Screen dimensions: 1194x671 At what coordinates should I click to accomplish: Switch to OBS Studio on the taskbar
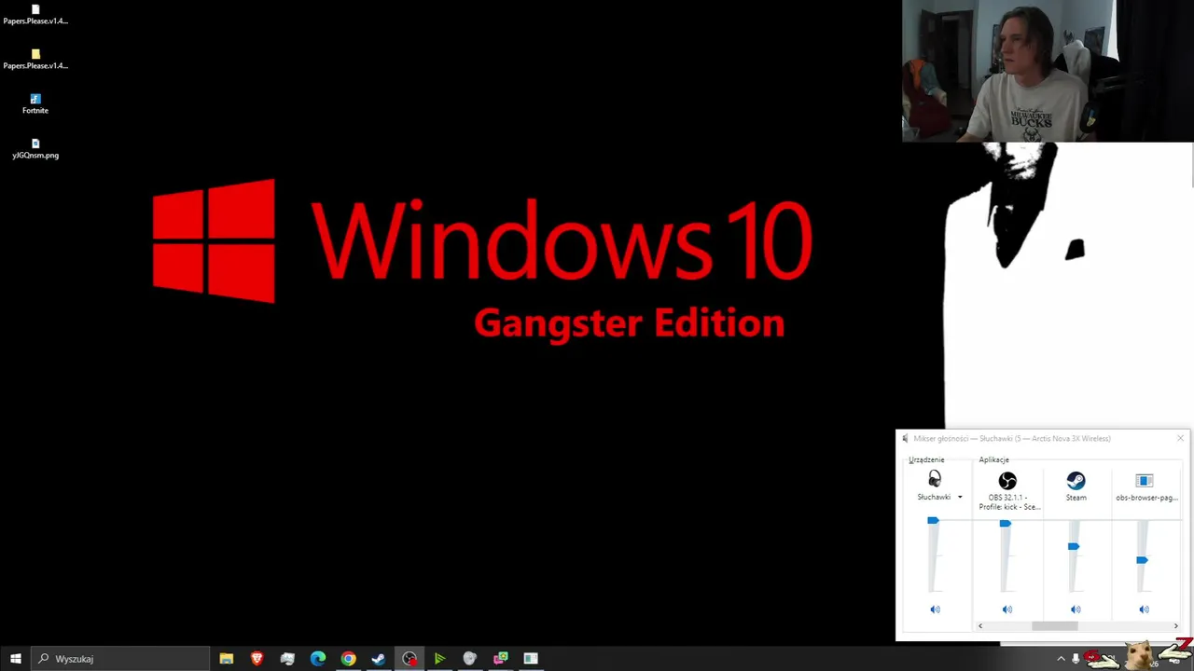tap(410, 659)
